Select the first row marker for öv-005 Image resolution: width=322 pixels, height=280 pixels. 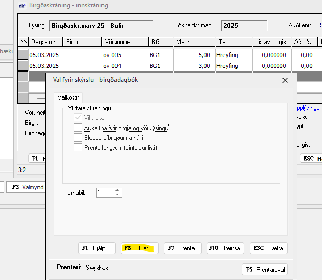[x=23, y=54]
